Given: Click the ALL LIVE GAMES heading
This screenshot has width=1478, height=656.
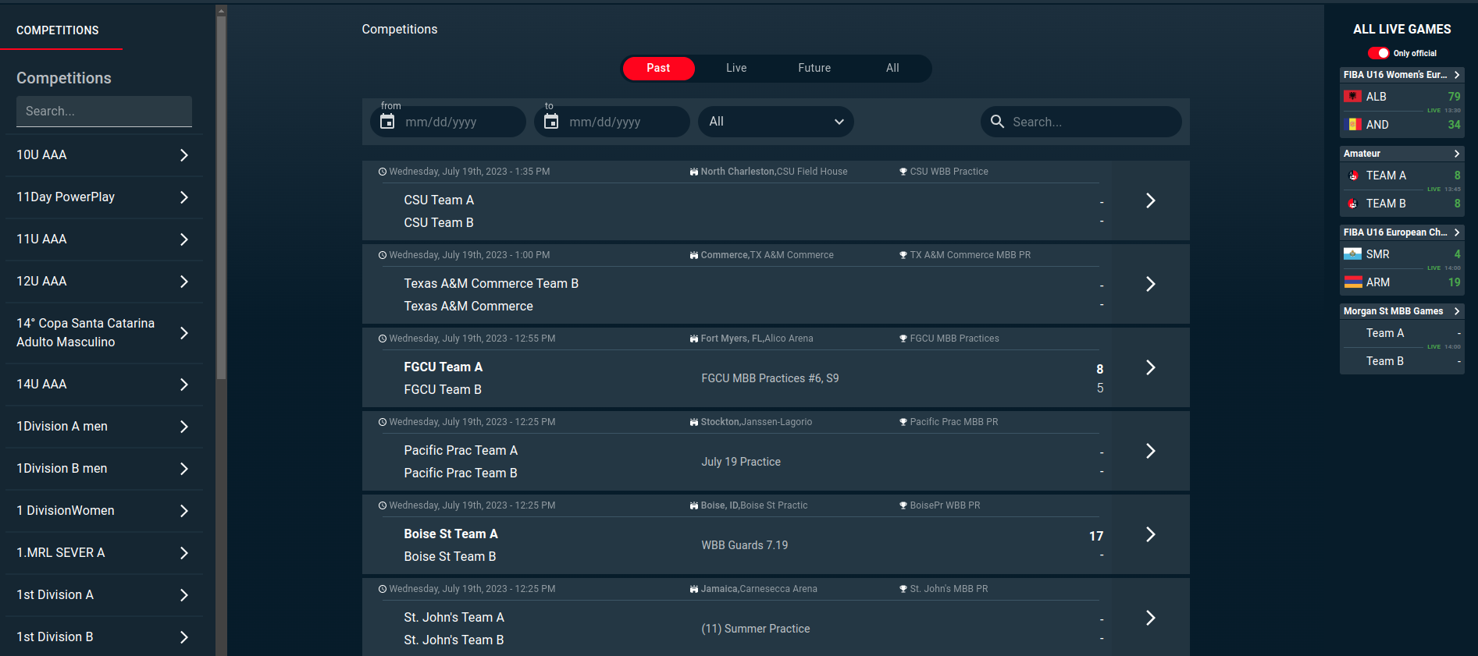Looking at the screenshot, I should tap(1401, 30).
